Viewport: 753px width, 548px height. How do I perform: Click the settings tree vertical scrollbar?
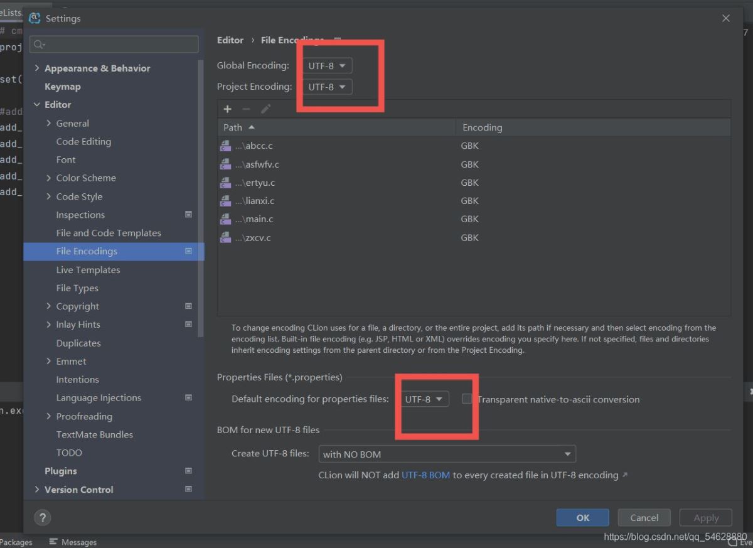[201, 198]
